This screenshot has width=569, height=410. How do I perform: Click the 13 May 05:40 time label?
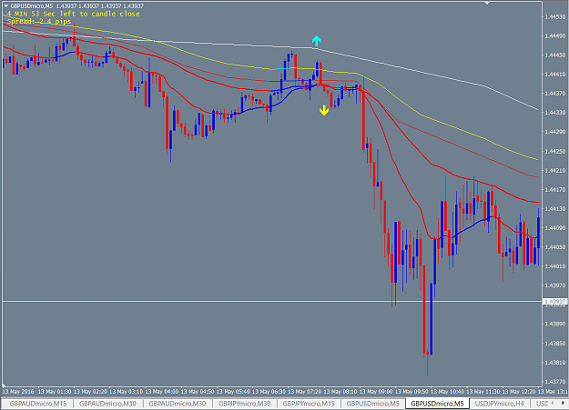tap(233, 392)
